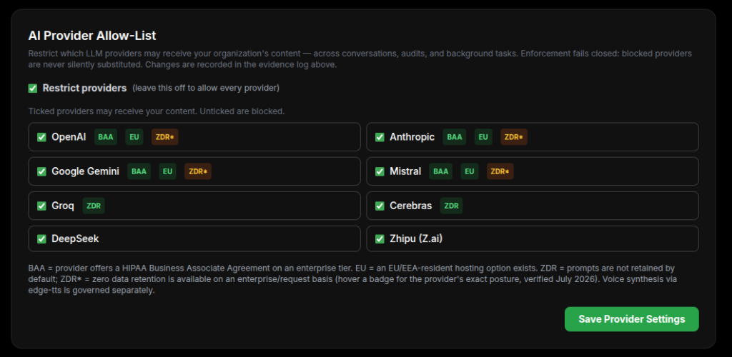
Task: Click the OpenAI provider name
Action: pos(69,137)
